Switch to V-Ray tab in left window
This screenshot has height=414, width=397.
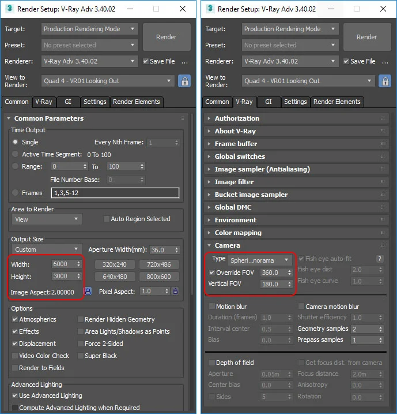(44, 102)
